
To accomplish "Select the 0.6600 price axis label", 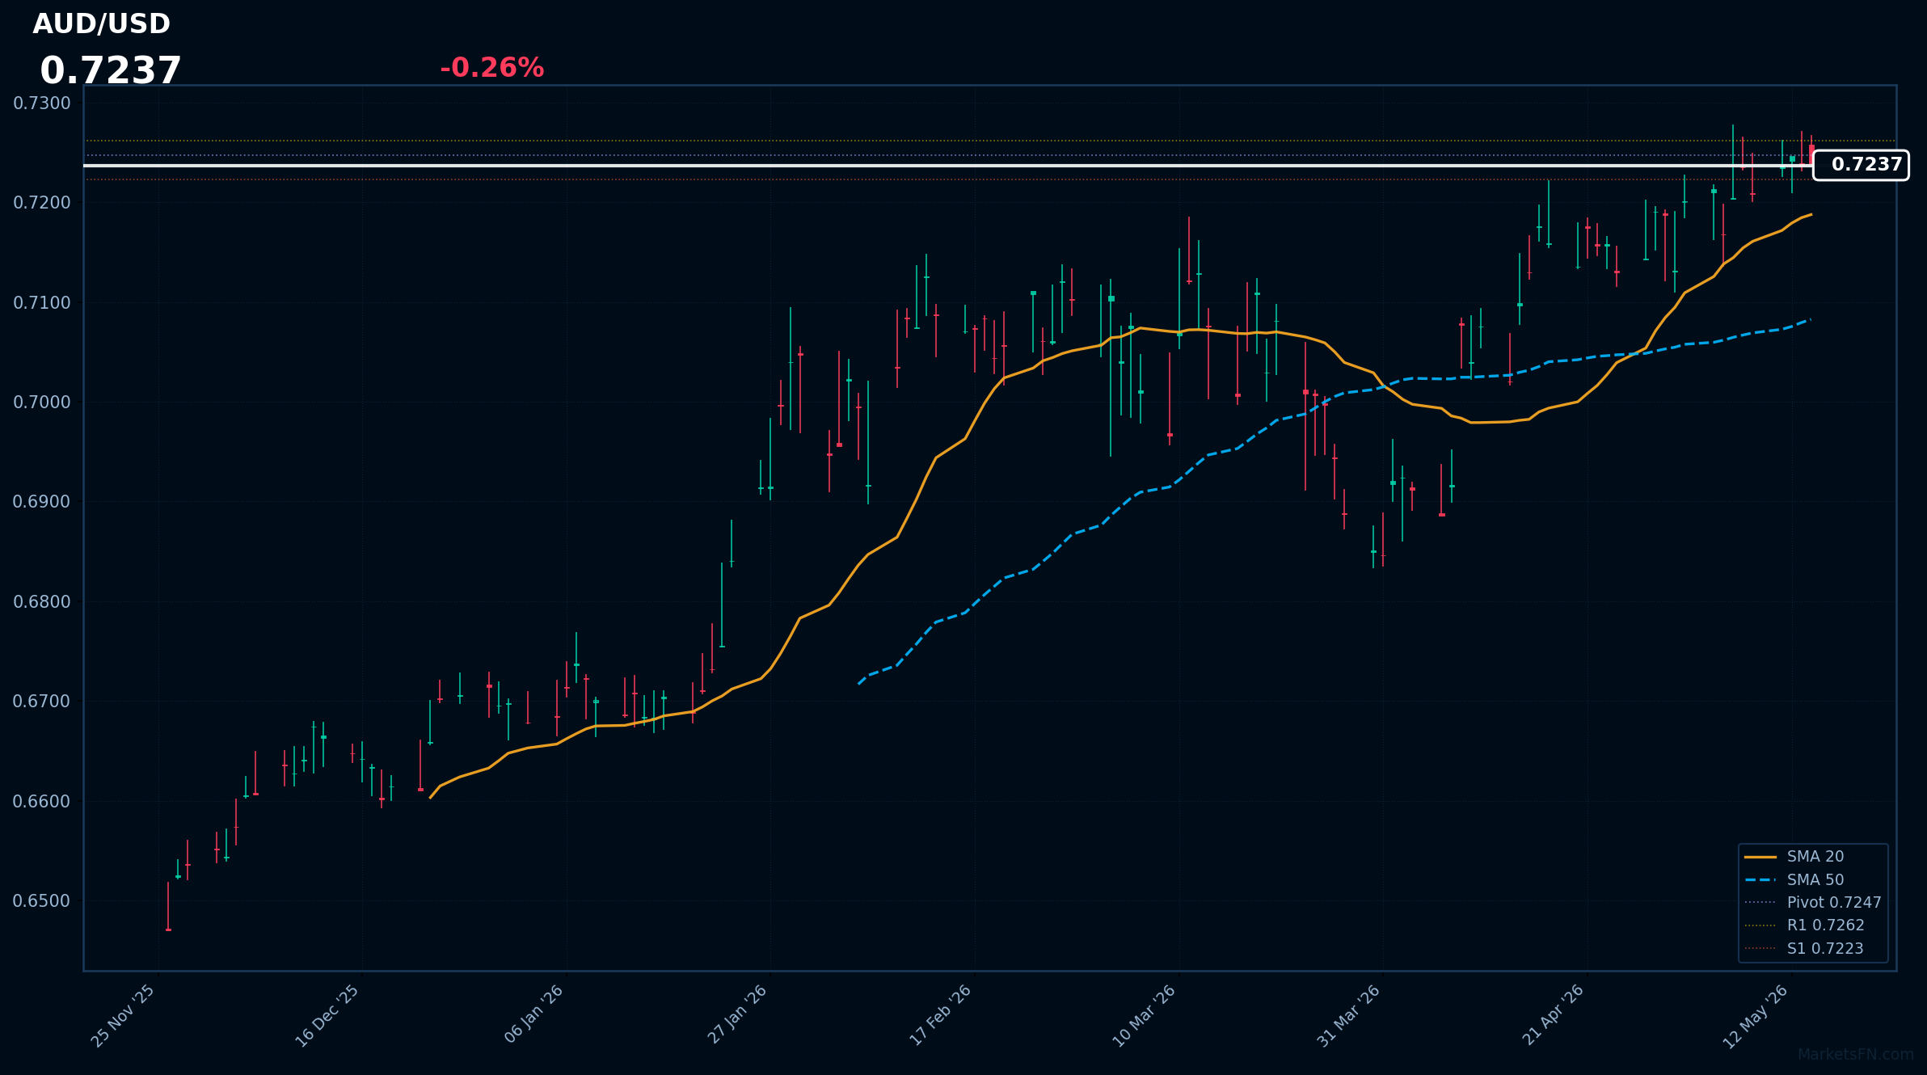I will coord(42,802).
